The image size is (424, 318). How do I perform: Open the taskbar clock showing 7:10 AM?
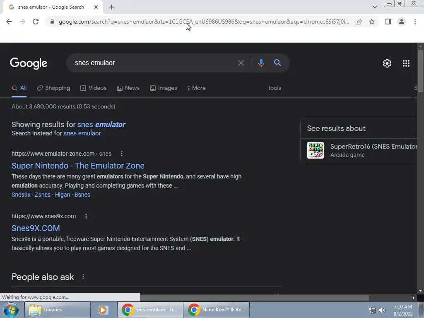point(403,310)
